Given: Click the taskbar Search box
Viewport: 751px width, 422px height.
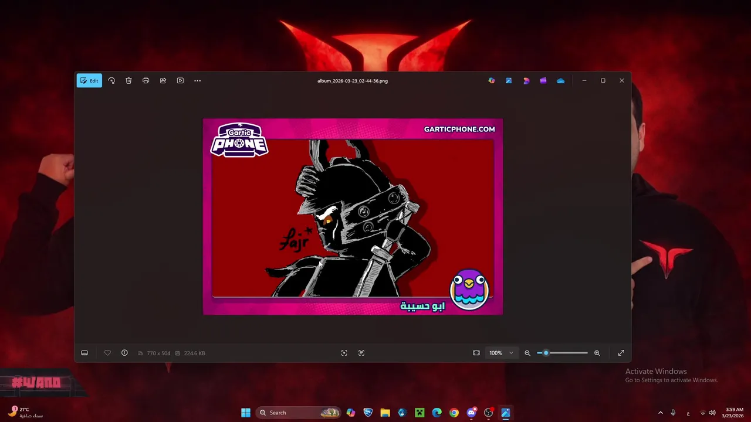Looking at the screenshot, I should (x=299, y=413).
